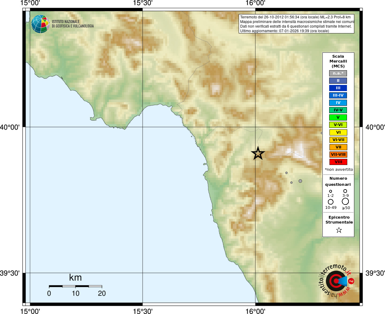Click the star icon under Epicentro Strumentale

pos(339,230)
